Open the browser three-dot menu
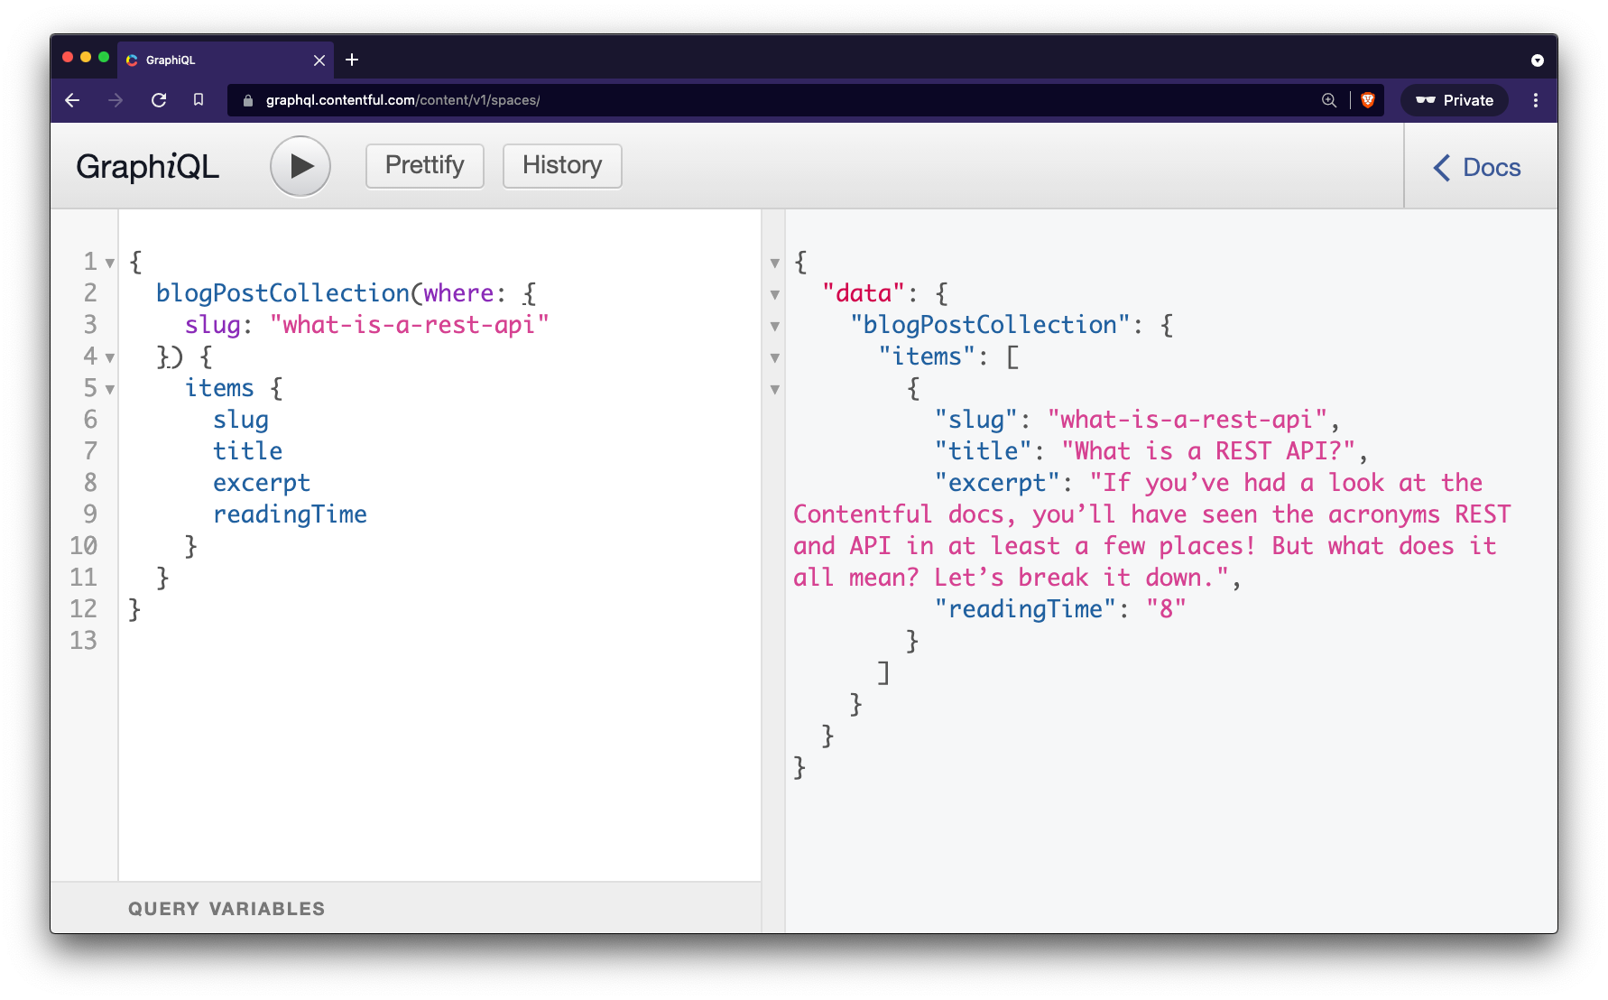 coord(1536,100)
